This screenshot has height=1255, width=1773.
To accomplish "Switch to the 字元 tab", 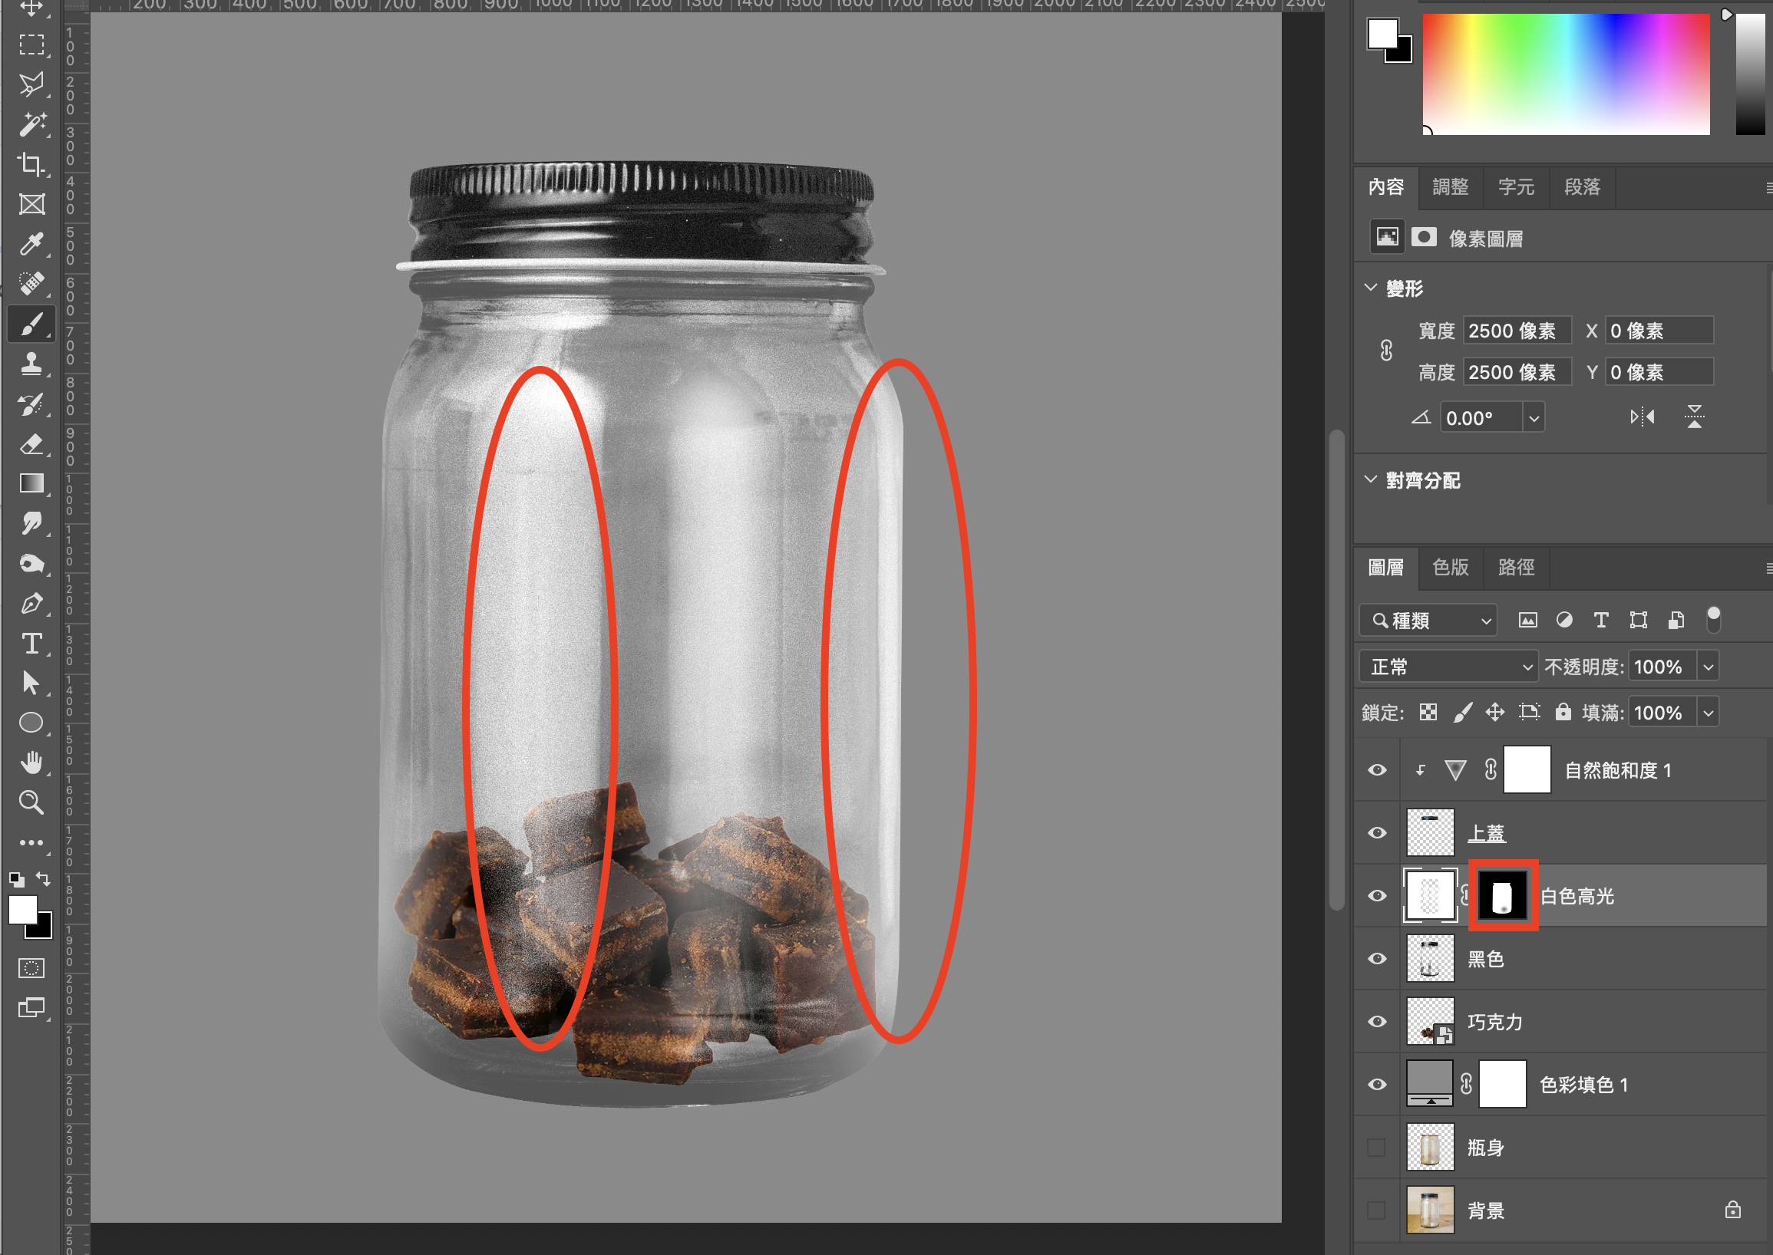I will point(1517,187).
